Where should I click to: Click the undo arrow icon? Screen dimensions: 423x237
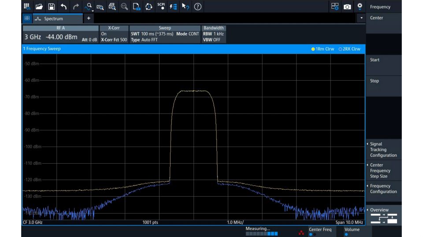point(63,7)
